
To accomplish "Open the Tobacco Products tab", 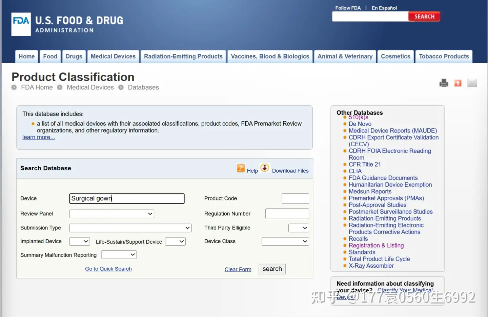I will click(444, 56).
